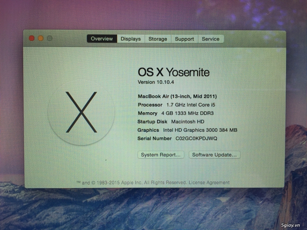This screenshot has height=230, width=307.
Task: Click the large OS X logo
Action: (81, 112)
